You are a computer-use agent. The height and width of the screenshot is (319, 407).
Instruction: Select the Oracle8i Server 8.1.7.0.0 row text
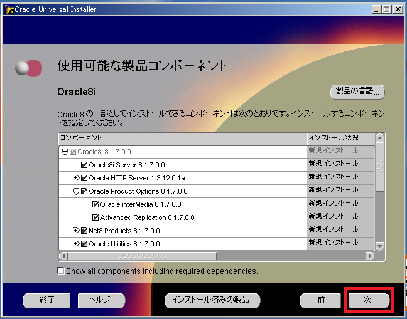(x=127, y=165)
